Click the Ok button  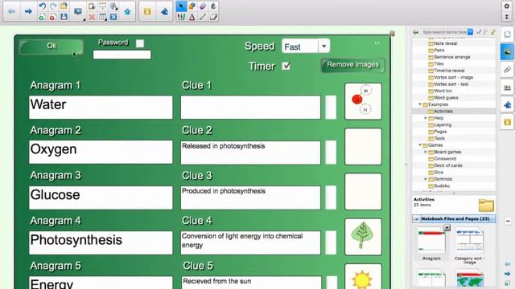(x=51, y=47)
